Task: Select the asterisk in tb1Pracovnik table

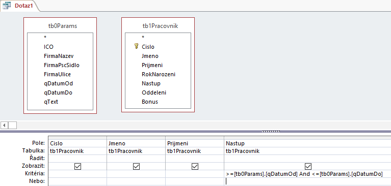Action: point(143,37)
